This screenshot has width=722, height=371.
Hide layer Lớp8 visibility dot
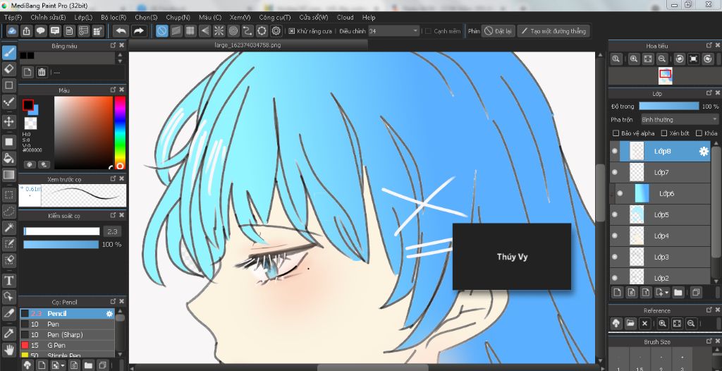(x=615, y=151)
